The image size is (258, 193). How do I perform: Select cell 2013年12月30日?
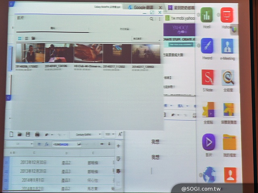pyautogui.click(x=33, y=162)
